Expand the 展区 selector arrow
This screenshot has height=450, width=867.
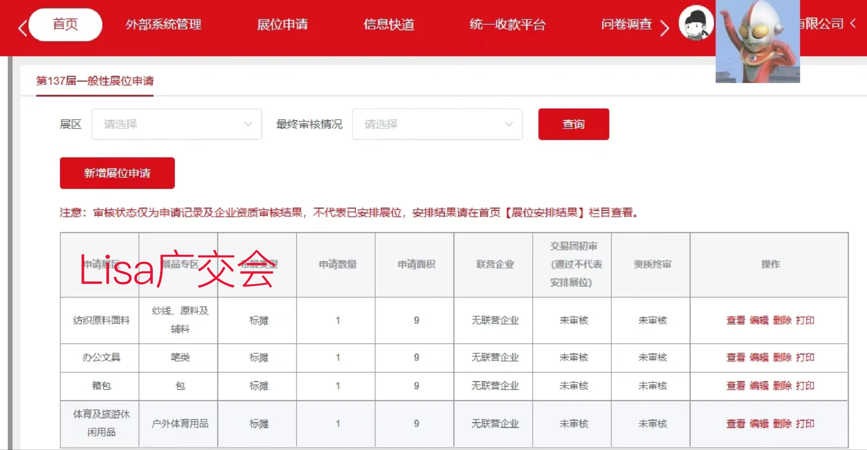pos(248,124)
